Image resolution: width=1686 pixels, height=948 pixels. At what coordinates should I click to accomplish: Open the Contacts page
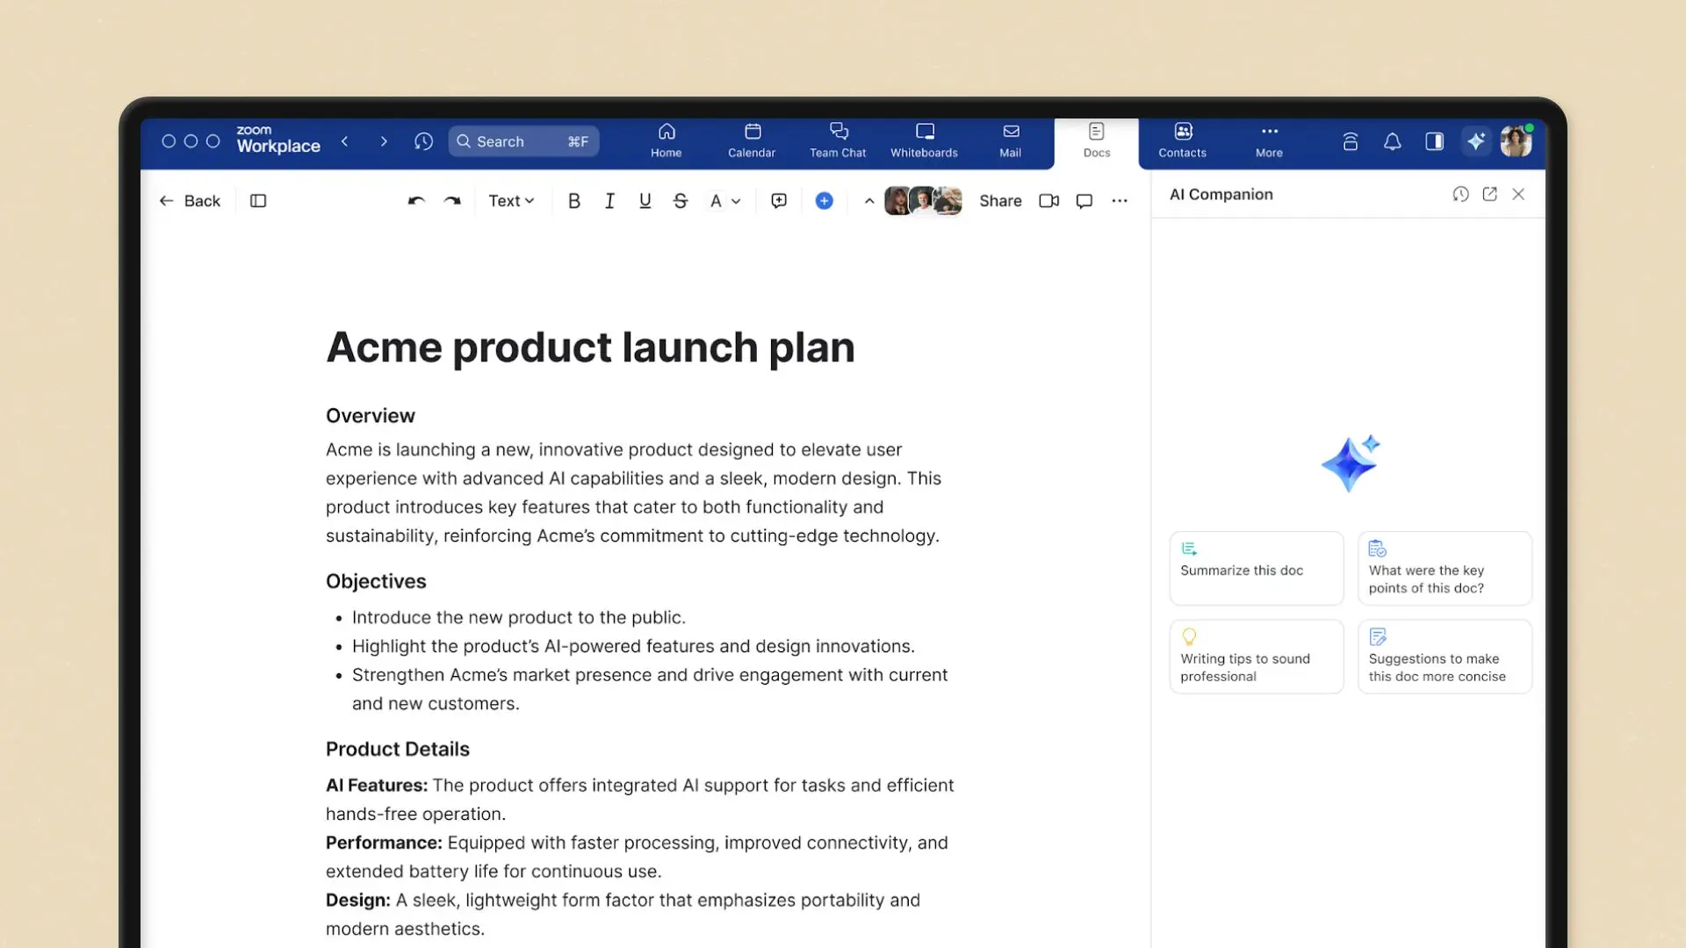(1182, 140)
